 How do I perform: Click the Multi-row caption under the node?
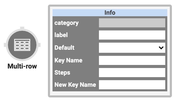click(22, 66)
